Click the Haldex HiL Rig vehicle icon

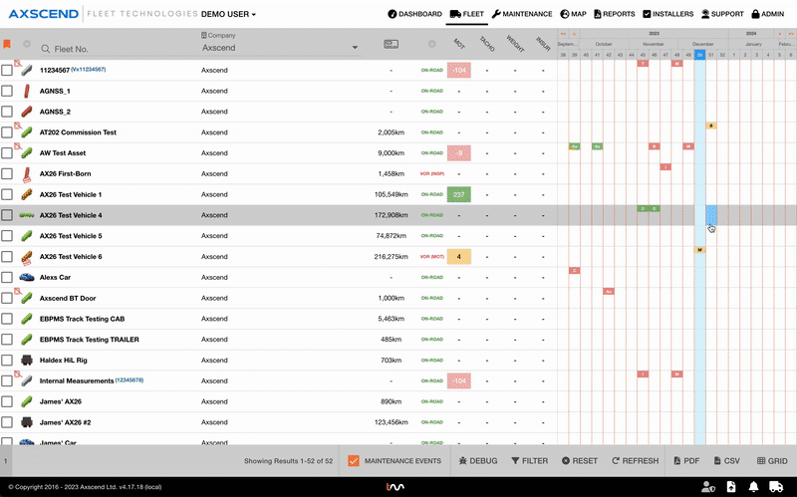tap(26, 360)
